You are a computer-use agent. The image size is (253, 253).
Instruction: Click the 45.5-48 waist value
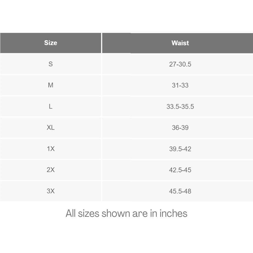(180, 191)
